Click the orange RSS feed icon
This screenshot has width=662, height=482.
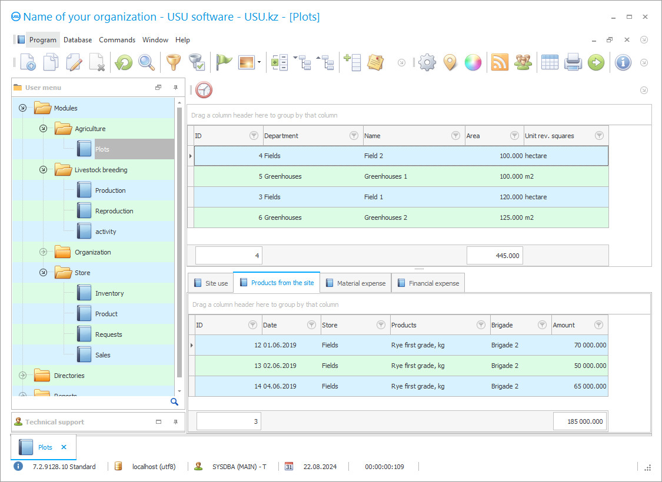point(500,62)
